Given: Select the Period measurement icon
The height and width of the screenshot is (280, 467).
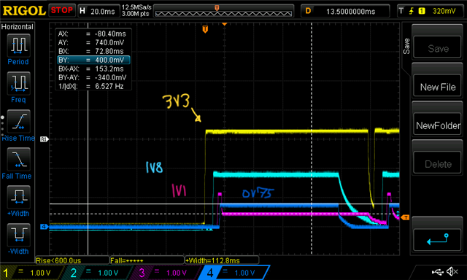Looking at the screenshot, I should click(x=18, y=45).
